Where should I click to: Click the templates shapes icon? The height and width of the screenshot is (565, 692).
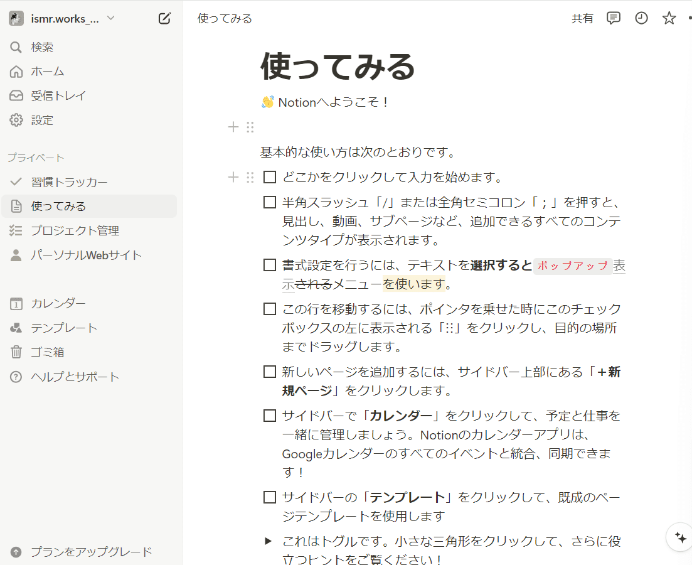[16, 328]
